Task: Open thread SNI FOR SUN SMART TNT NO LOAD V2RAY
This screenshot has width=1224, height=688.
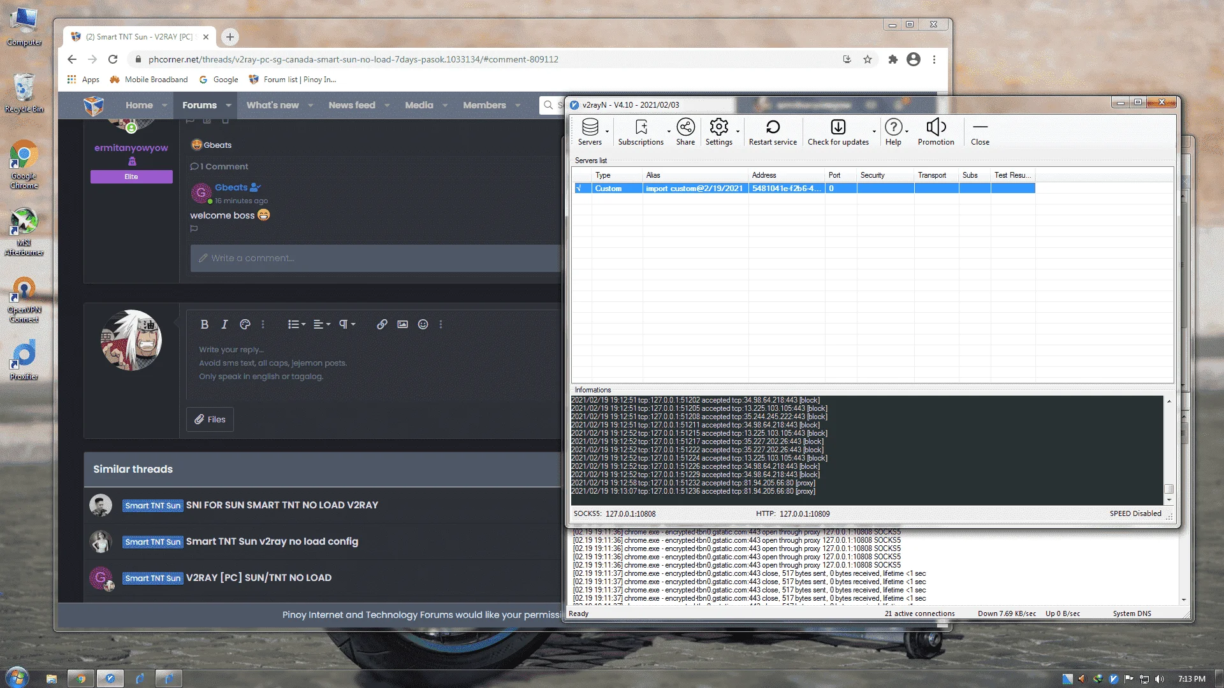Action: click(x=282, y=505)
